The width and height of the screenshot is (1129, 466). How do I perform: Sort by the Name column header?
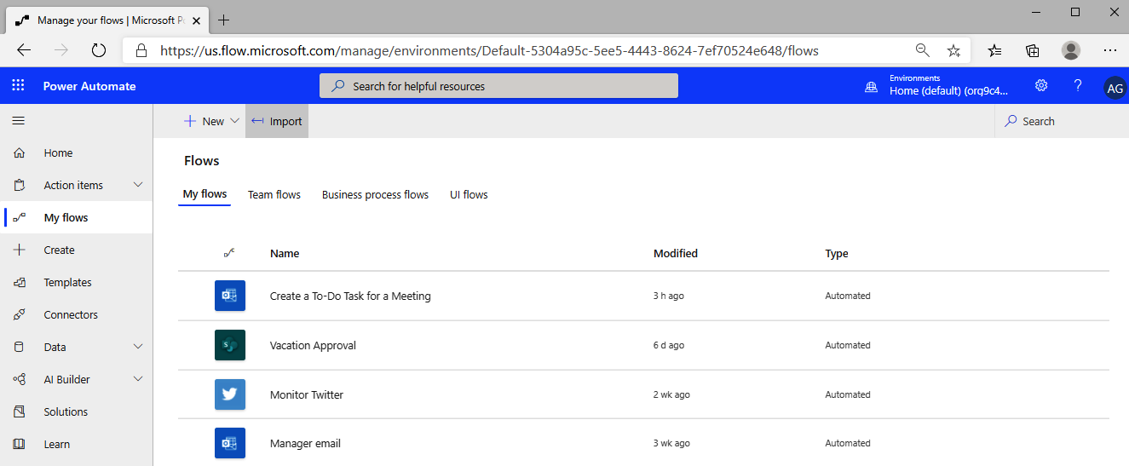285,253
